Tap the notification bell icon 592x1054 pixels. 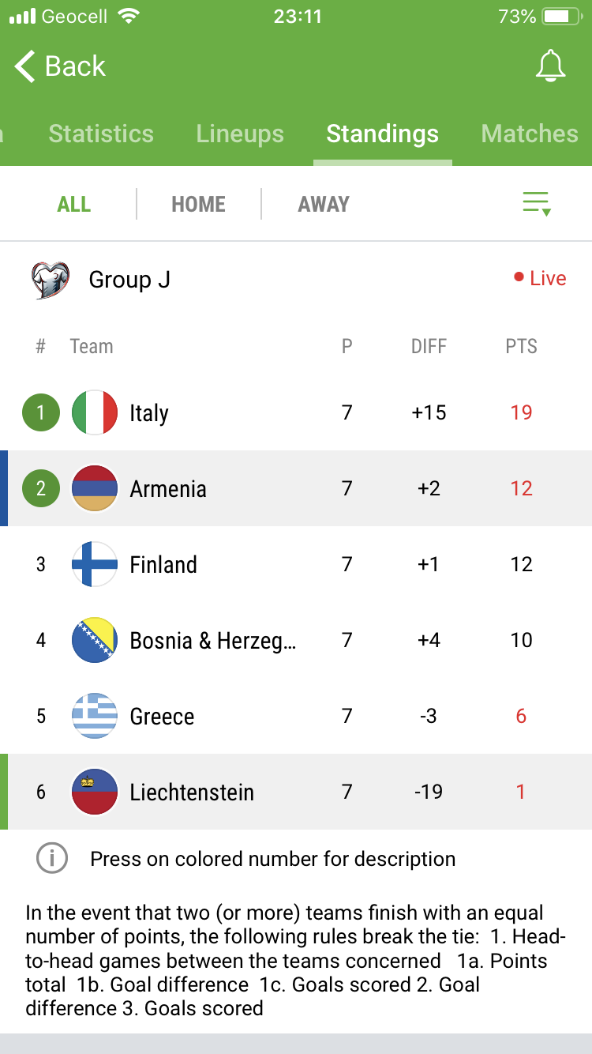550,66
